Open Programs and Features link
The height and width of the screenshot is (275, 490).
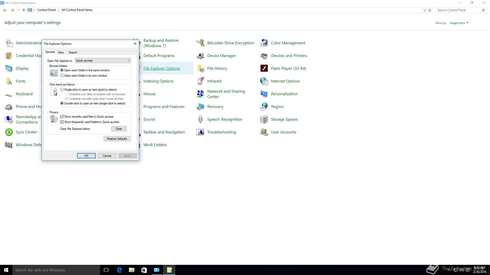[x=164, y=107]
